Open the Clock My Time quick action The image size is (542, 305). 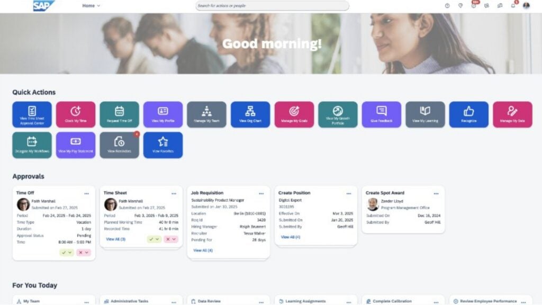76,114
